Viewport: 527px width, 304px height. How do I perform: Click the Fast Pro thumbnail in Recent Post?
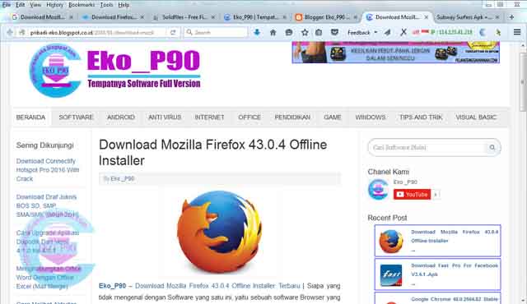click(x=391, y=275)
